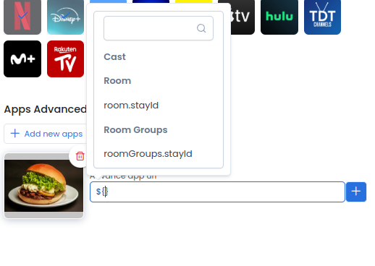Viewport: 375px width, 266px height.
Task: Select the Netflix app tile
Action: tap(22, 17)
